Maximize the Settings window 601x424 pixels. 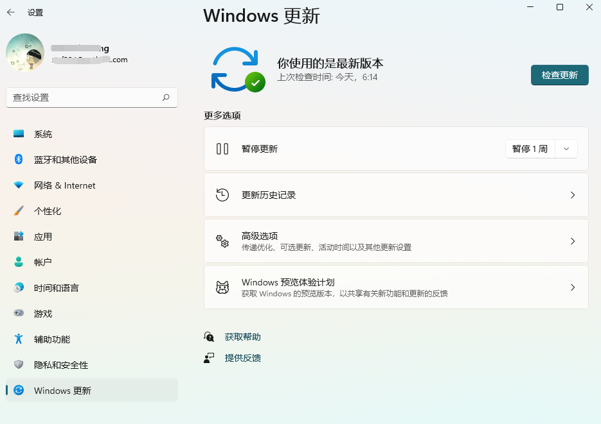click(x=560, y=7)
